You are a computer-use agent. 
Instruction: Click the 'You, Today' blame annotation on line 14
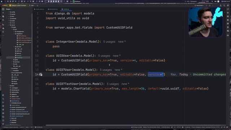tap(179, 74)
